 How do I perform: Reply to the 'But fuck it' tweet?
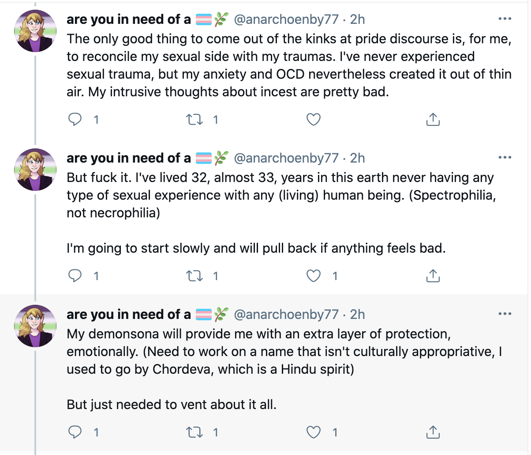[x=75, y=276]
